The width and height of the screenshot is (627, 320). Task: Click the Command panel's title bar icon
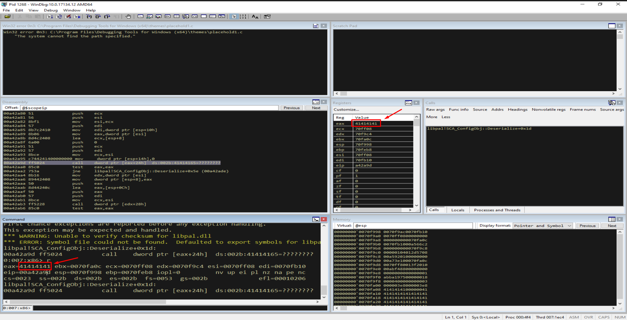click(316, 219)
